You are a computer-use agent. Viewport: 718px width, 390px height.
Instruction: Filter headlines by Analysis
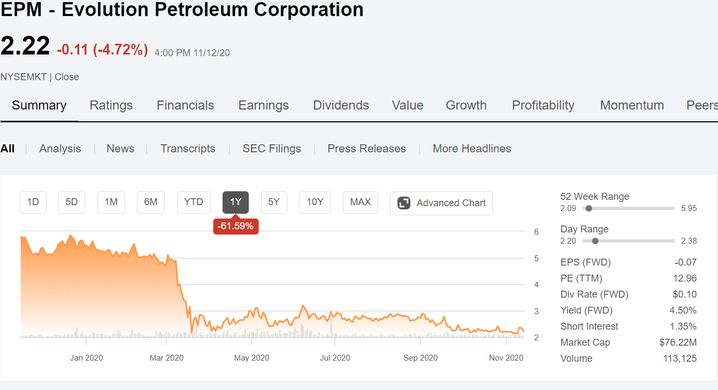coord(60,149)
